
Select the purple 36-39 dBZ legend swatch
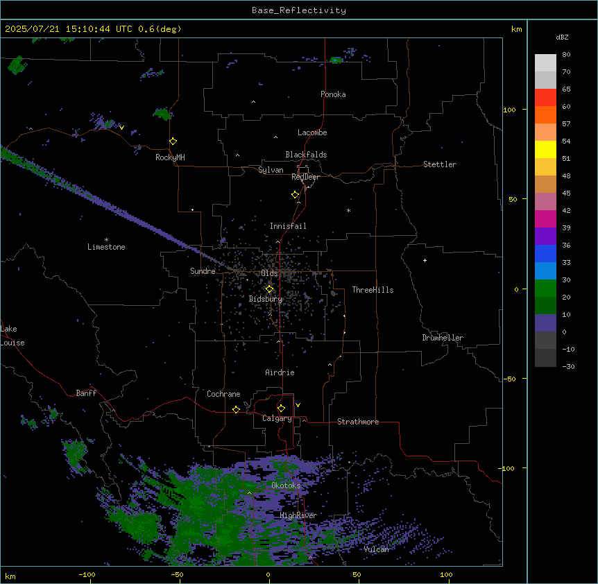pos(545,237)
